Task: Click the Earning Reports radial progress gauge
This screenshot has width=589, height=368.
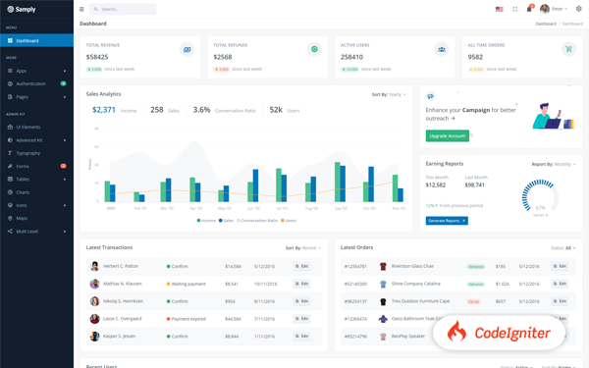Action: point(540,195)
